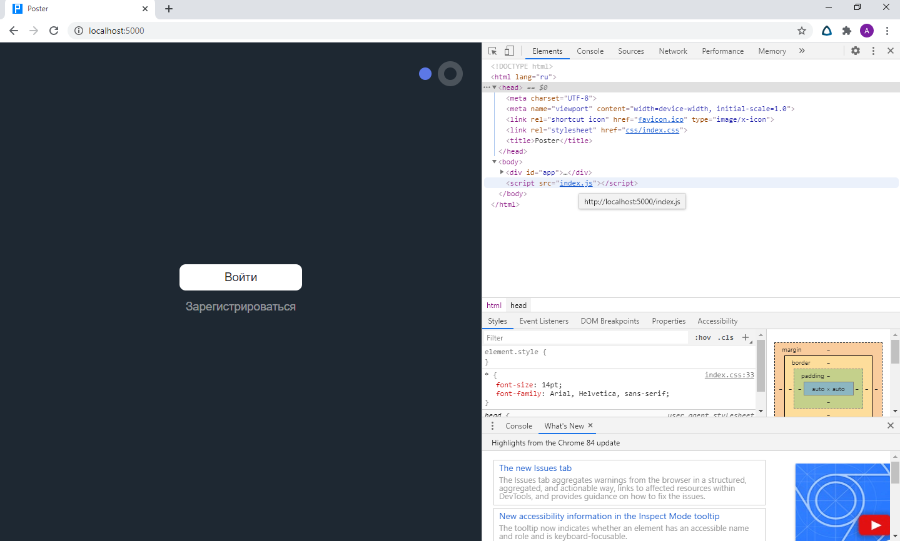The width and height of the screenshot is (900, 541).
Task: Click the Зарегистрироваться link
Action: click(241, 307)
